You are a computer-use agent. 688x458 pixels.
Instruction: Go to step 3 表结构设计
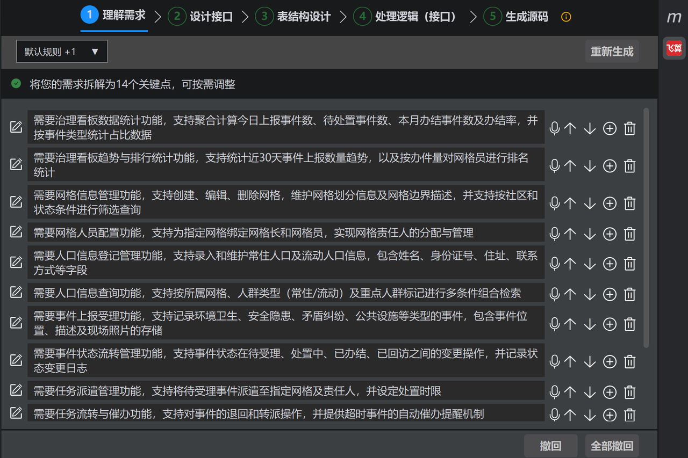click(x=293, y=17)
